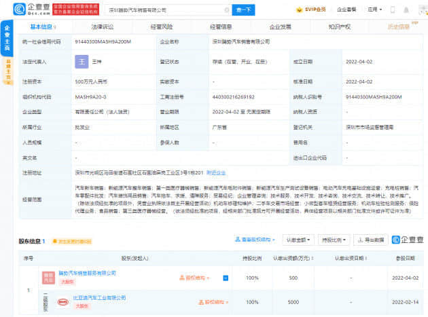
Task: Click the organization code MA5H9A20-0
Action: (90, 97)
